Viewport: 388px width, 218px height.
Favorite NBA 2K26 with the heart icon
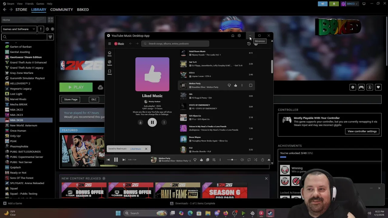tap(378, 87)
